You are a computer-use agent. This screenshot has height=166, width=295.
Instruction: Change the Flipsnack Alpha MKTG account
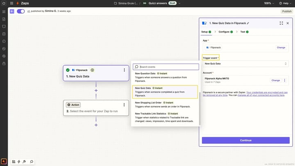click(276, 81)
